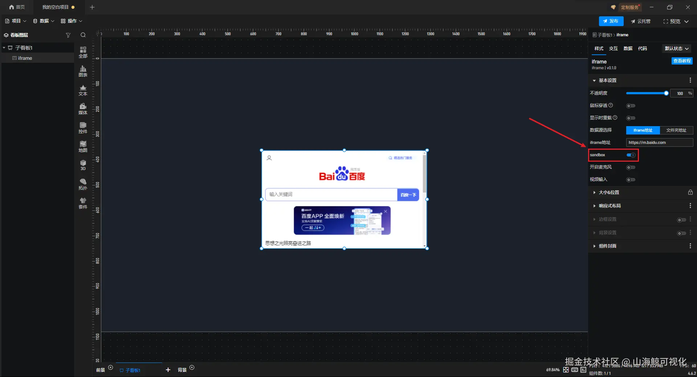Switch to the 代码 tab

[x=642, y=49]
